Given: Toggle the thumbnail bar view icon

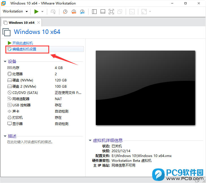Looking at the screenshot, I should (x=103, y=12).
